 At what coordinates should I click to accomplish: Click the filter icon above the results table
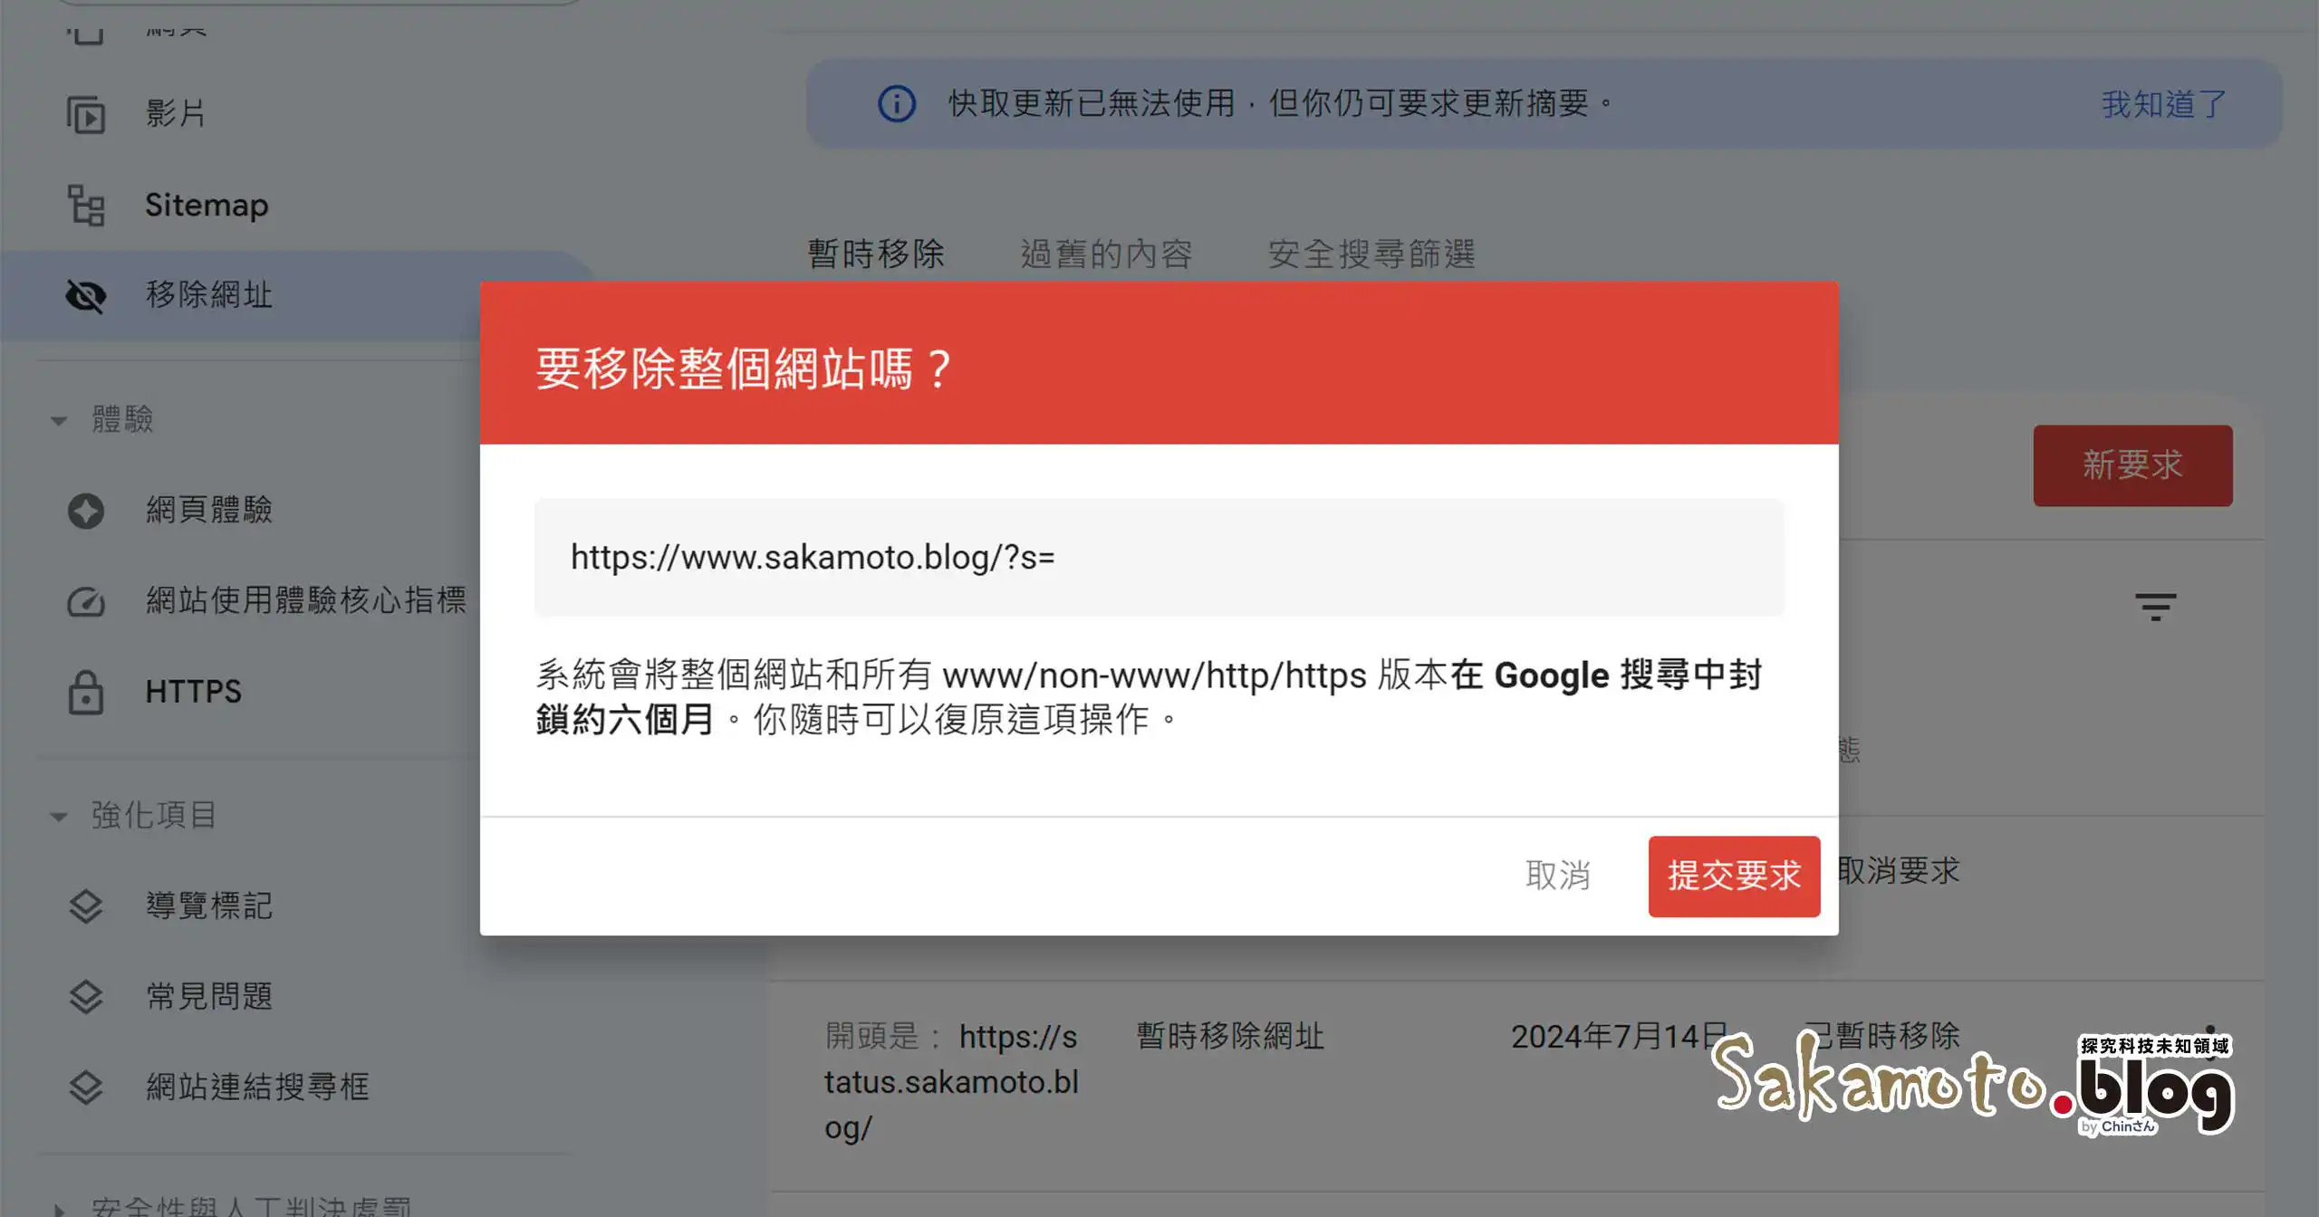click(2157, 605)
